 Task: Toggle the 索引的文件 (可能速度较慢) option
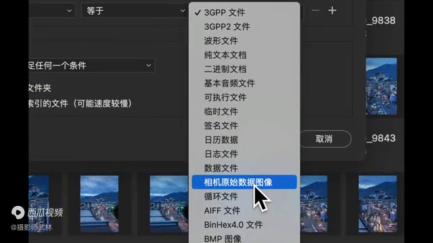80,103
